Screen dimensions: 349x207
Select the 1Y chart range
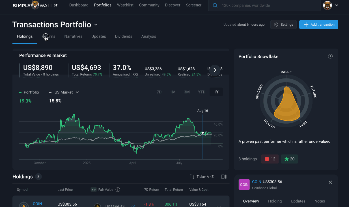click(x=216, y=92)
